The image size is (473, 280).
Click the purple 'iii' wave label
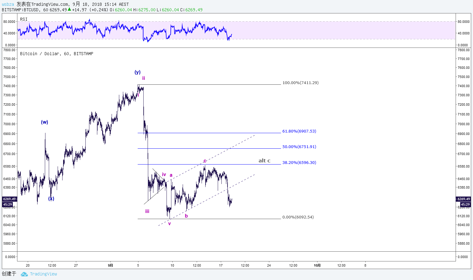(x=147, y=211)
